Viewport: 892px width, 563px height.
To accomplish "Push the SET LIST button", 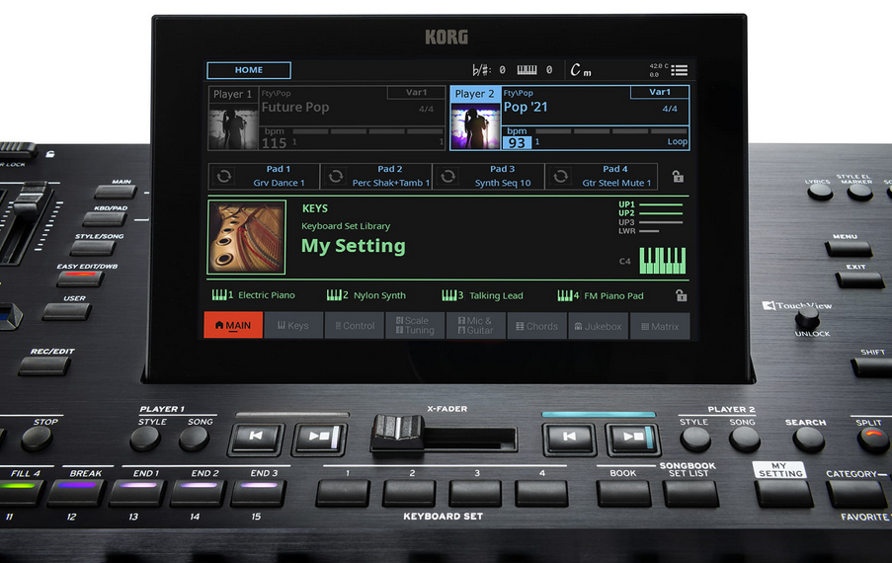I will tap(690, 493).
